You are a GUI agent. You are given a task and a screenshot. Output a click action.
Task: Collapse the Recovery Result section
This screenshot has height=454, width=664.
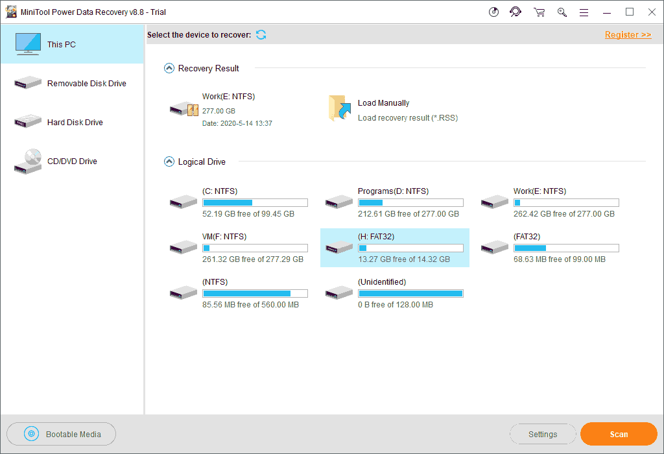click(169, 68)
